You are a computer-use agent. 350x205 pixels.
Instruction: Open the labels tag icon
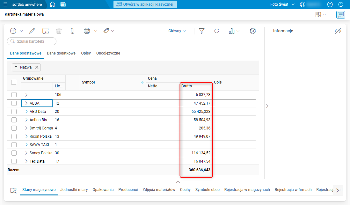tap(106, 31)
